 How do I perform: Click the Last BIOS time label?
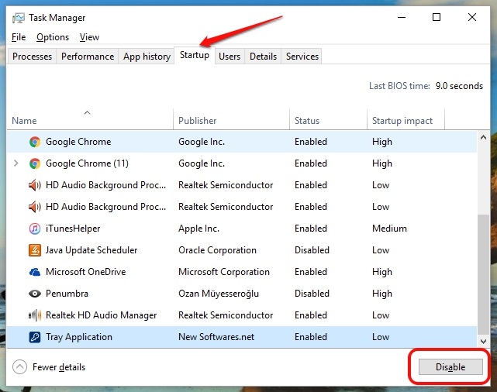pos(399,86)
